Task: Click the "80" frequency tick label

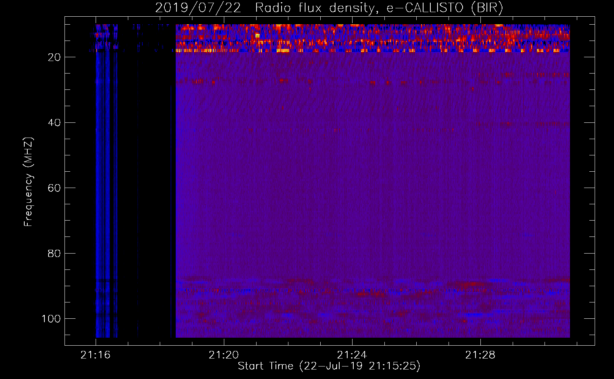Action: (x=54, y=253)
